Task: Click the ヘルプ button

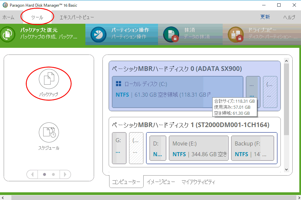Action: pyautogui.click(x=289, y=17)
